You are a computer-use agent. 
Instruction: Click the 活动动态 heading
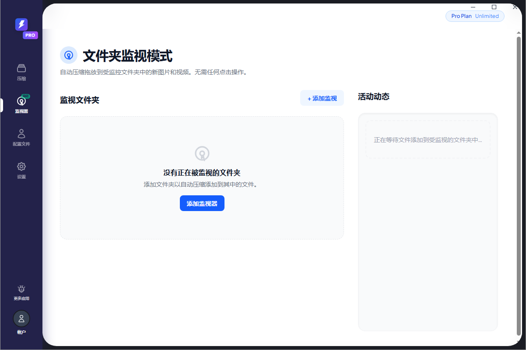pyautogui.click(x=374, y=97)
